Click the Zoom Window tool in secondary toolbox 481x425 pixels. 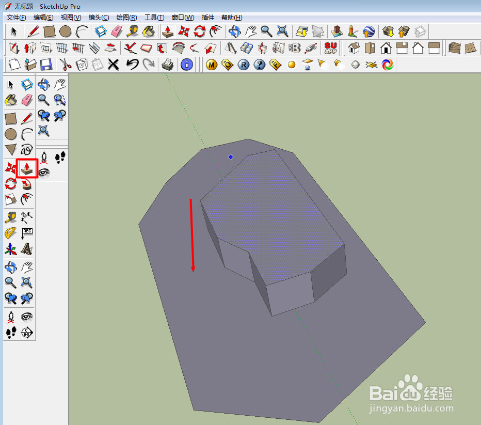60,100
